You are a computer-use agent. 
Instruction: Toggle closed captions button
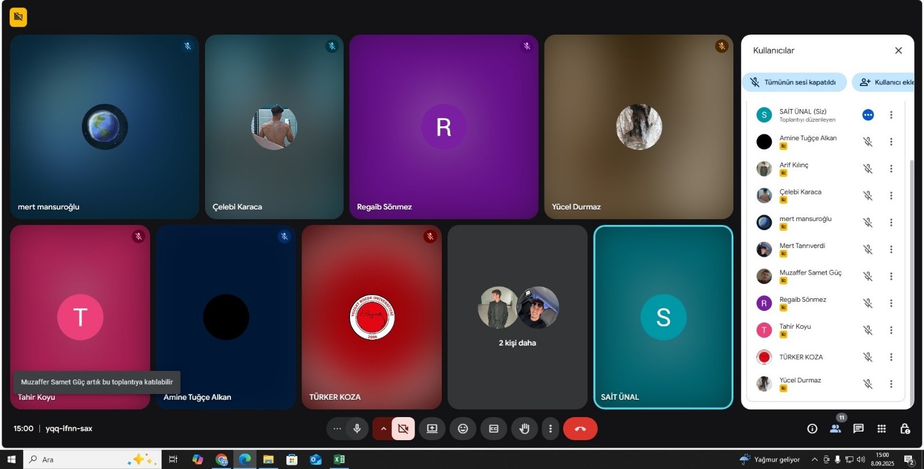tap(494, 429)
